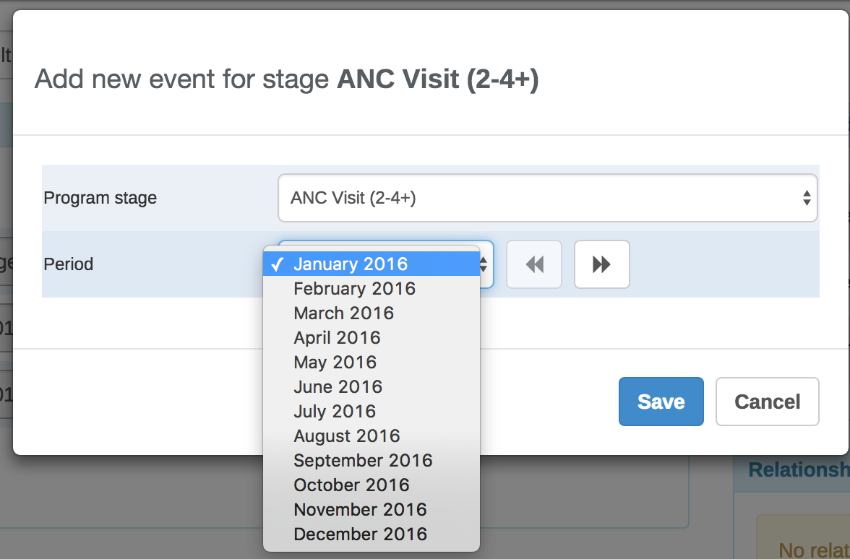The image size is (850, 559).
Task: Pick March 2016 from the list
Action: (x=343, y=313)
